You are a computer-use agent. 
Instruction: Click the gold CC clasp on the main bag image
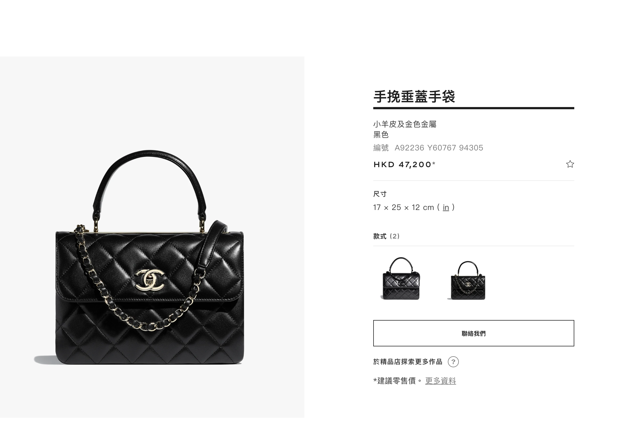(x=149, y=279)
